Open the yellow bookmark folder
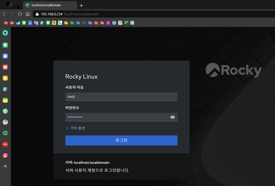275x186 pixels. click(x=66, y=23)
